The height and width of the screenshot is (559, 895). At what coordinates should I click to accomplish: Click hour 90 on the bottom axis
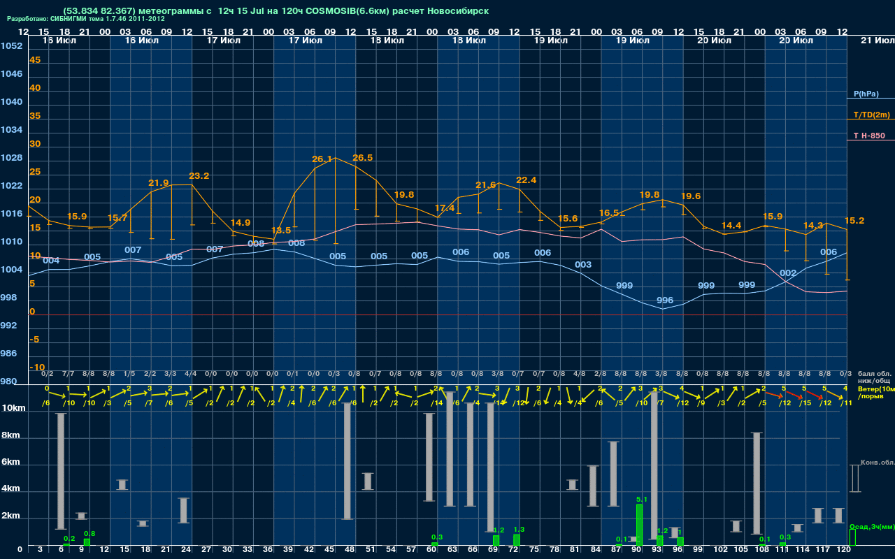[637, 551]
